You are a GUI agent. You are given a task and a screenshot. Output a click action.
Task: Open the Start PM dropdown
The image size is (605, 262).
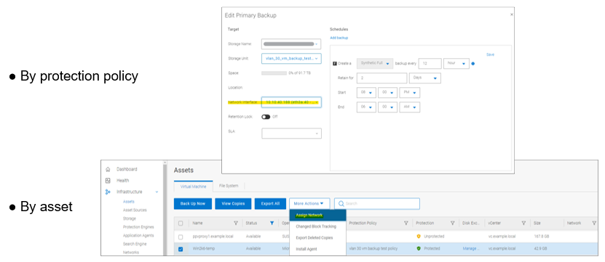[x=410, y=93]
